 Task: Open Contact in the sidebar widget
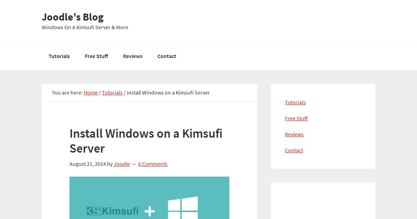pos(294,150)
